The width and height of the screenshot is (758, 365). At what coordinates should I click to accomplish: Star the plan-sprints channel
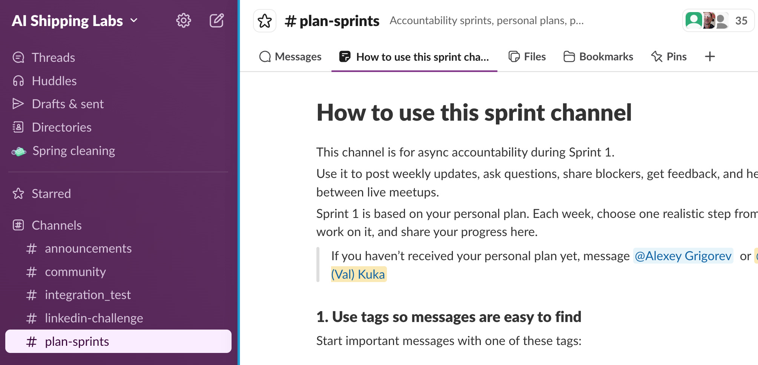click(x=265, y=21)
